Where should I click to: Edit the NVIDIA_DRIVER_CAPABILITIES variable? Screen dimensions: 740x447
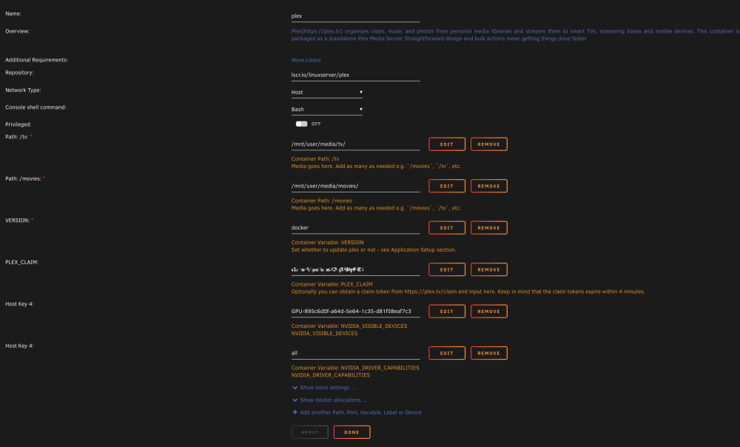pos(446,353)
